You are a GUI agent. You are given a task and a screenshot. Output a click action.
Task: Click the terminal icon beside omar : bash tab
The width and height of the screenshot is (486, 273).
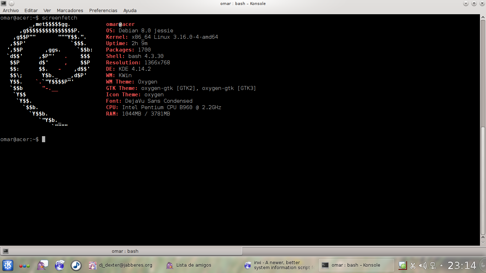5,251
